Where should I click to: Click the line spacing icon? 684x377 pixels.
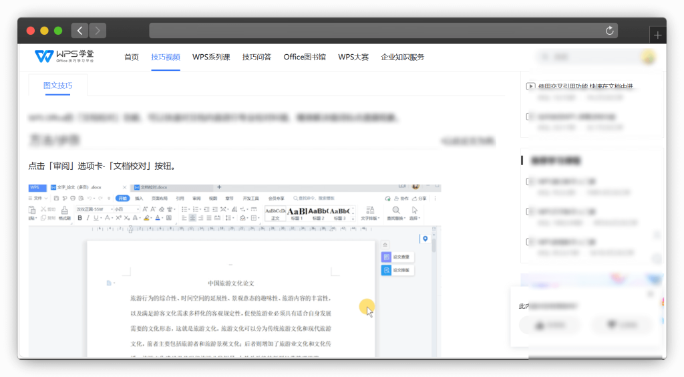coord(228,218)
